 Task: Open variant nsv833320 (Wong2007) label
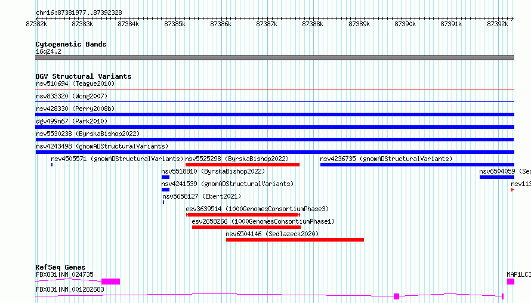click(72, 96)
